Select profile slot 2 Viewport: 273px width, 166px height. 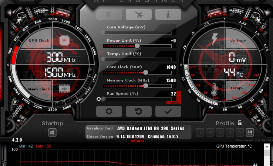click(210, 133)
